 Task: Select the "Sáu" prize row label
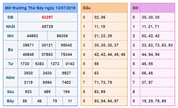coord(11,92)
